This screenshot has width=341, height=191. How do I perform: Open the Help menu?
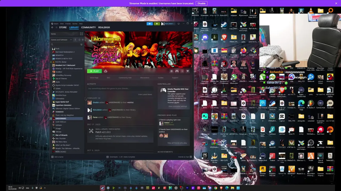81,24
